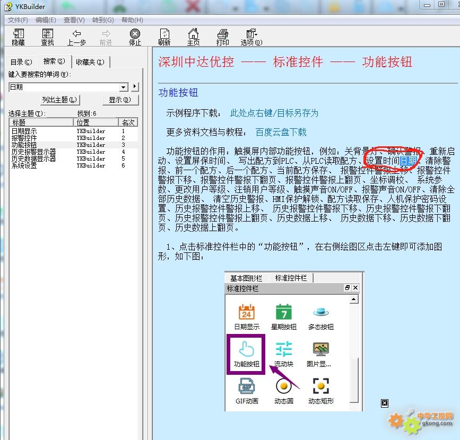Open the 转到(G) menu
460x440 pixels.
pos(103,20)
